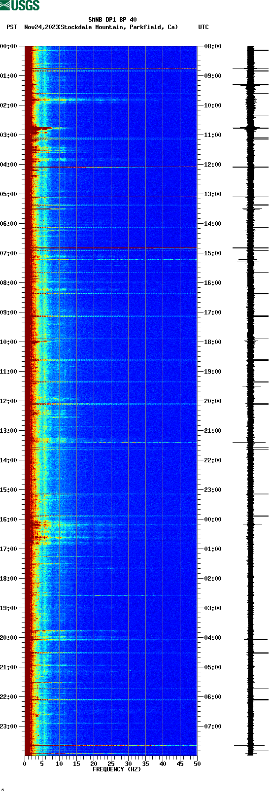Click frequency axis tick label 50
Viewport: 272px width, 795px height.
[197, 764]
